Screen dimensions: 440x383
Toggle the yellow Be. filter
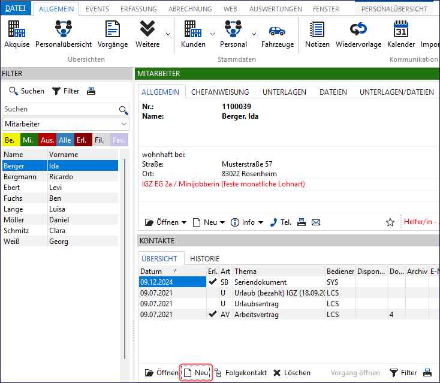pyautogui.click(x=10, y=140)
